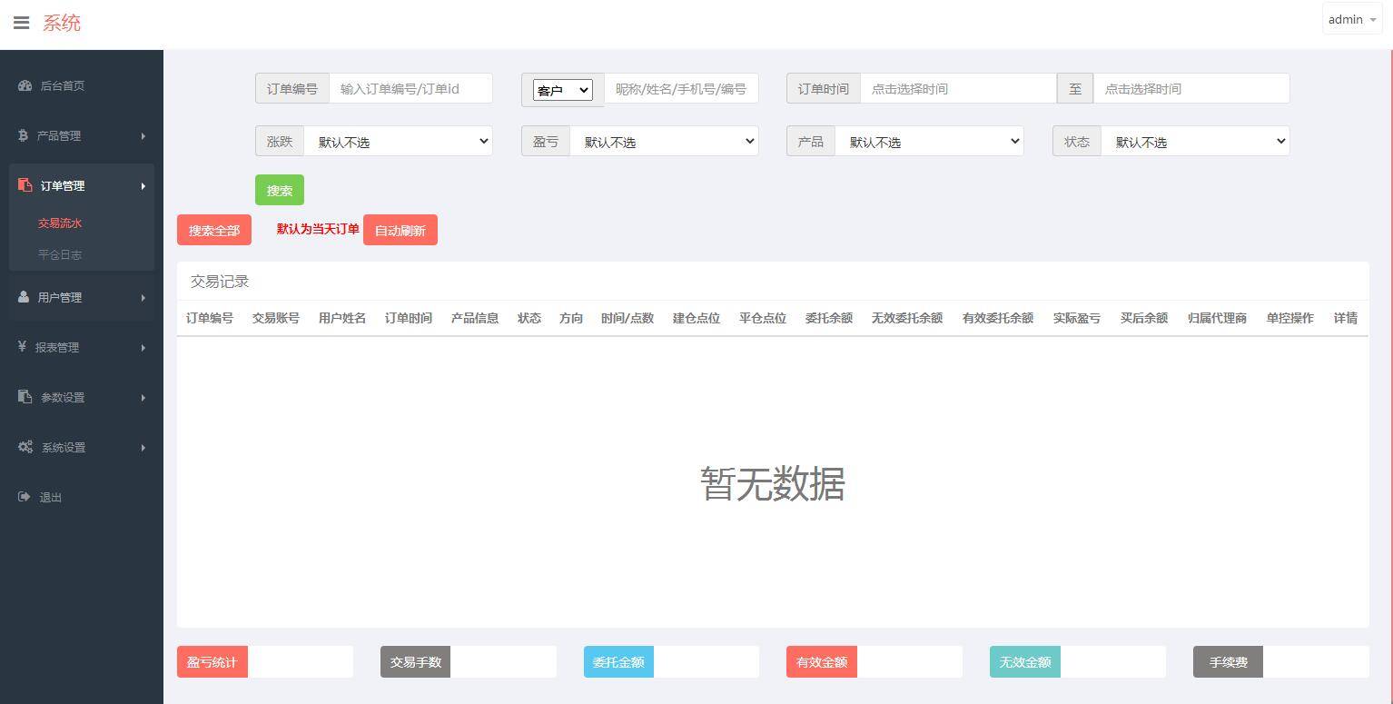Screen dimensions: 1393x704
Task: Open 后台首页 via its dashboard icon
Action: [x=23, y=85]
